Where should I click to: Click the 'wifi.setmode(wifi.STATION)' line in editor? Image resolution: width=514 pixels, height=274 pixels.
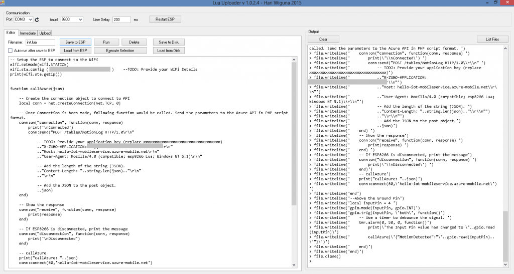click(x=39, y=65)
